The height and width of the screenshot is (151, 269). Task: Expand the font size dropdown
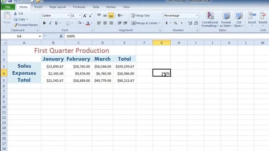(x=80, y=16)
